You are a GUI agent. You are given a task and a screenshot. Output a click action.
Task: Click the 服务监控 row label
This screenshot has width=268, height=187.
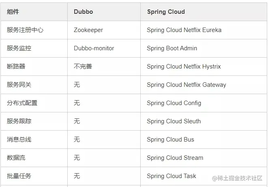[x=19, y=48]
